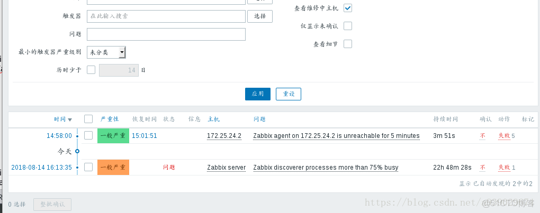Click the orange 一般严重 severity cell
Image resolution: width=540 pixels, height=213 pixels.
tap(113, 168)
